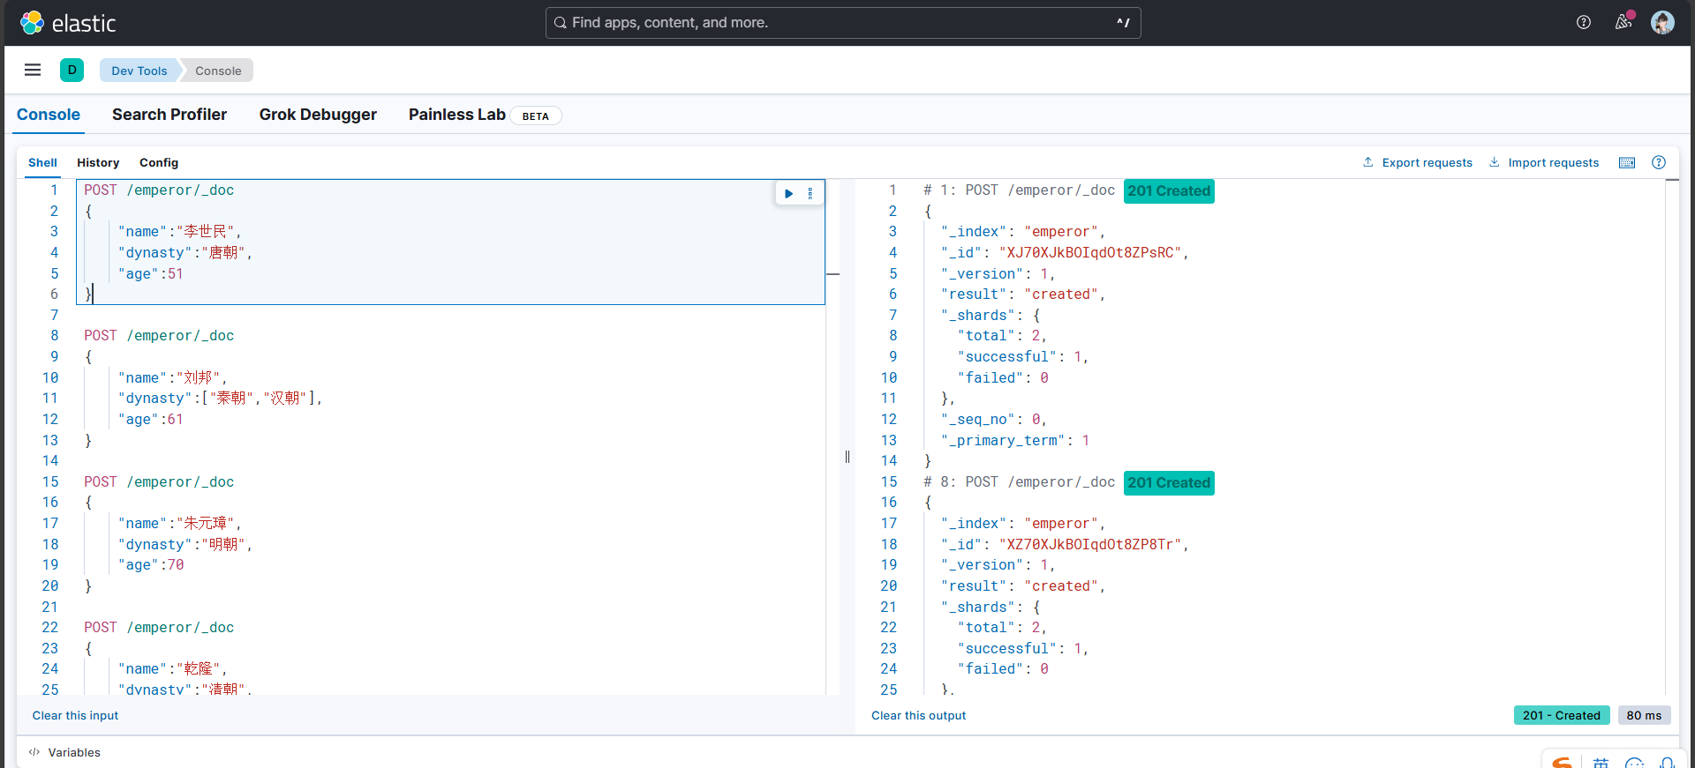Open the request options three-dot menu
Image resolution: width=1695 pixels, height=768 pixels.
(810, 193)
